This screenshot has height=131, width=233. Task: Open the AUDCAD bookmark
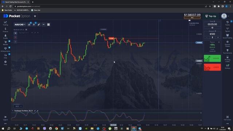coord(22,10)
